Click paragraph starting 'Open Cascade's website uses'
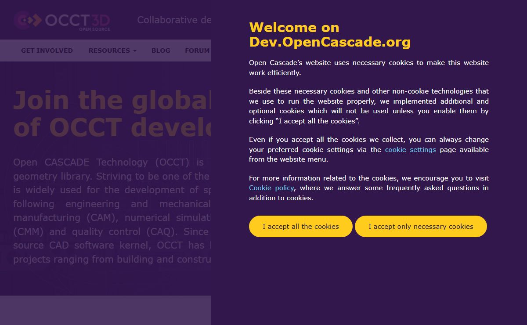Viewport: 527px width, 325px height. [x=368, y=68]
